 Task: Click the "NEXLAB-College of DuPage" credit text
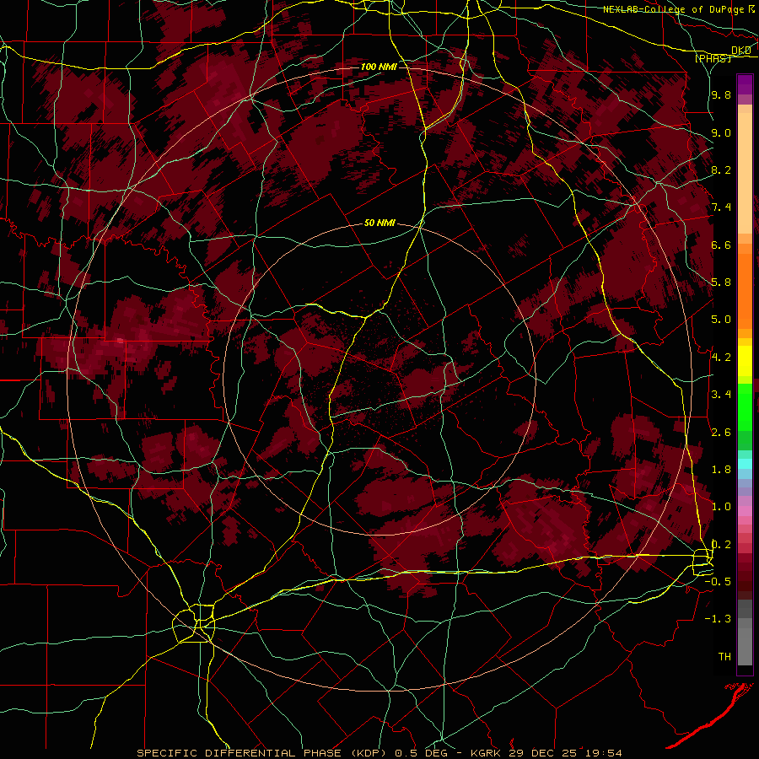tap(673, 9)
